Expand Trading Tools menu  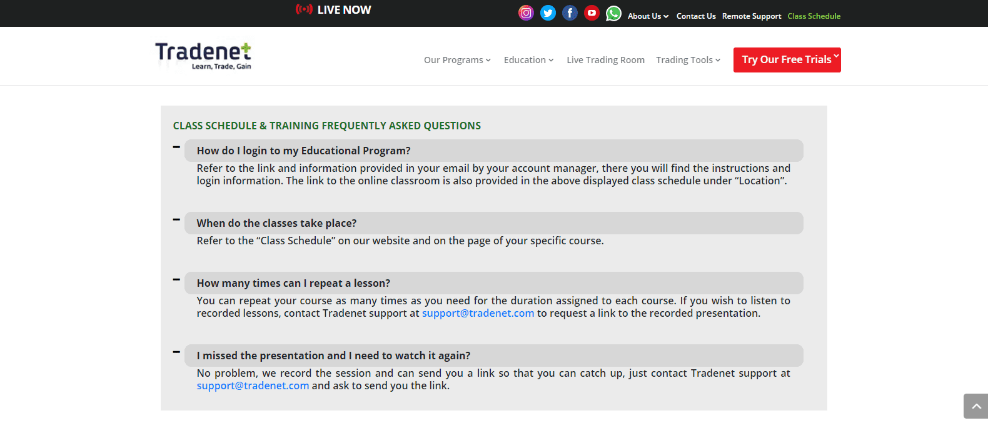(688, 60)
